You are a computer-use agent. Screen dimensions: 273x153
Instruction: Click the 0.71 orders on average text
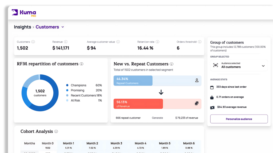pos(230,97)
